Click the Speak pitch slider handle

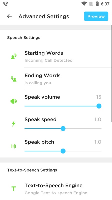[x=63, y=151]
